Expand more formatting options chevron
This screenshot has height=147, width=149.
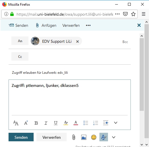(116, 123)
